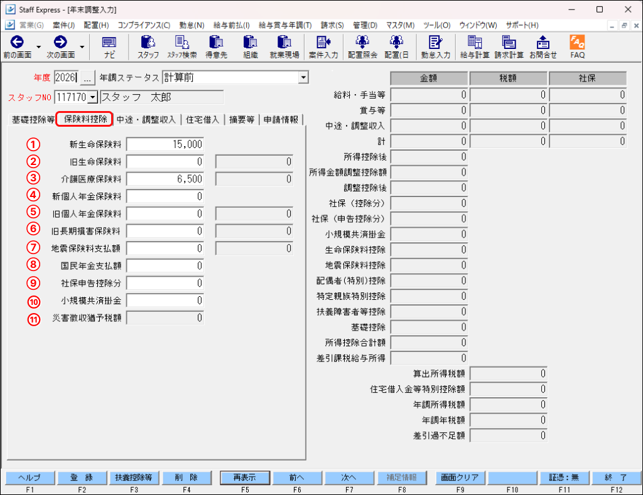This screenshot has width=643, height=495.
Task: Click the 再表示 F5 button
Action: tap(245, 477)
